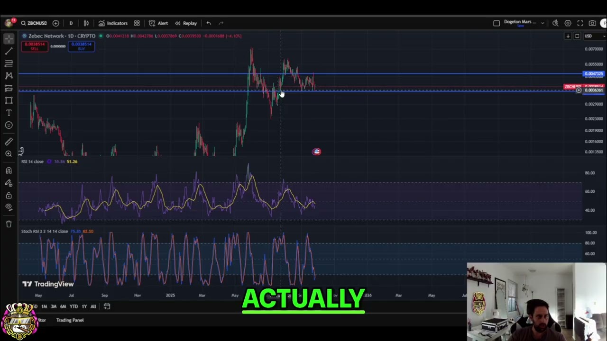Set the chart range to YTD
The width and height of the screenshot is (607, 341).
pyautogui.click(x=74, y=306)
